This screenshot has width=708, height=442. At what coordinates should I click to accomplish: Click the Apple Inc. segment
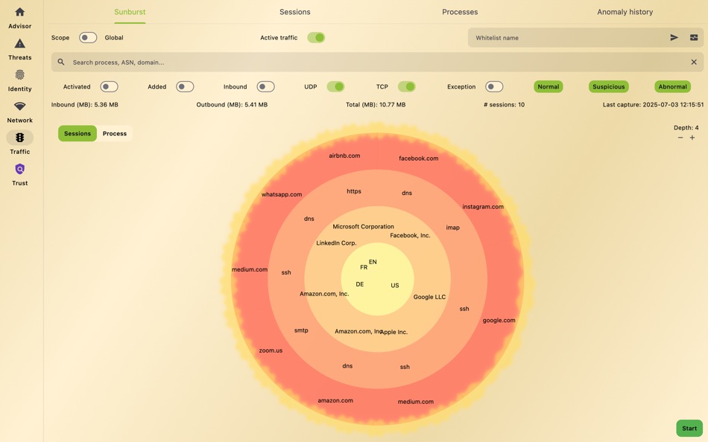coord(395,332)
